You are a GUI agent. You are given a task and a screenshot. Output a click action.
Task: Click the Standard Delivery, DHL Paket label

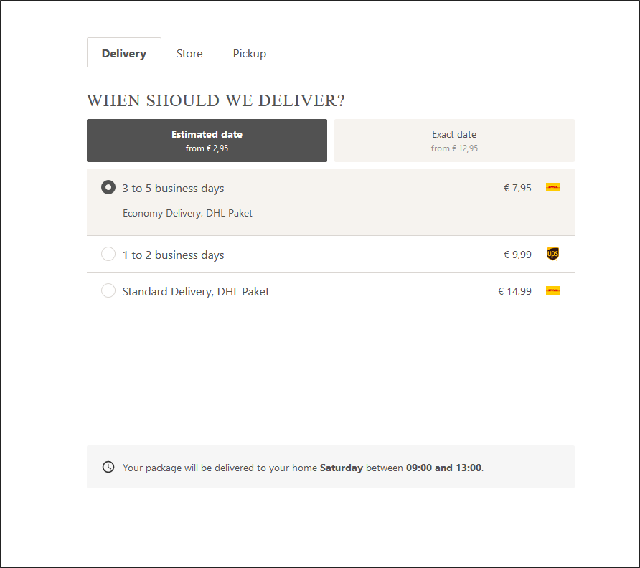pyautogui.click(x=196, y=291)
